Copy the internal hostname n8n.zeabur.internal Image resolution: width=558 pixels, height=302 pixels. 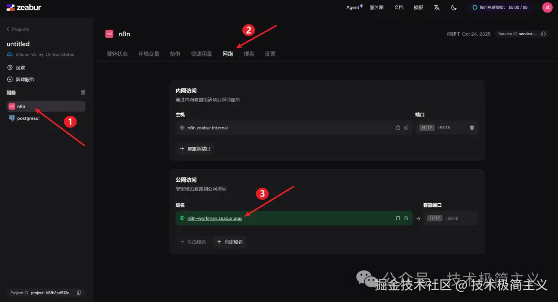[x=398, y=128]
